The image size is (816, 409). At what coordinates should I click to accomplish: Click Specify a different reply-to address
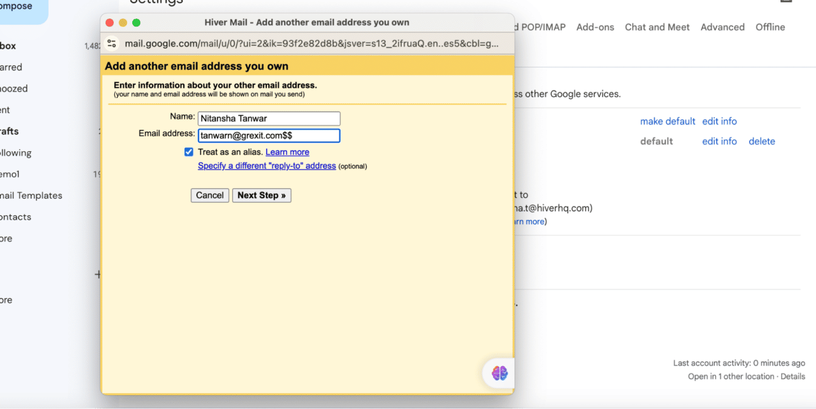point(267,166)
